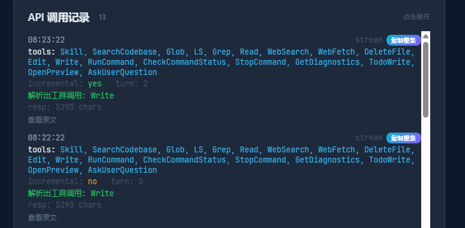The height and width of the screenshot is (228, 465).
Task: Click the API 调用记录 panel heading
Action: click(59, 17)
